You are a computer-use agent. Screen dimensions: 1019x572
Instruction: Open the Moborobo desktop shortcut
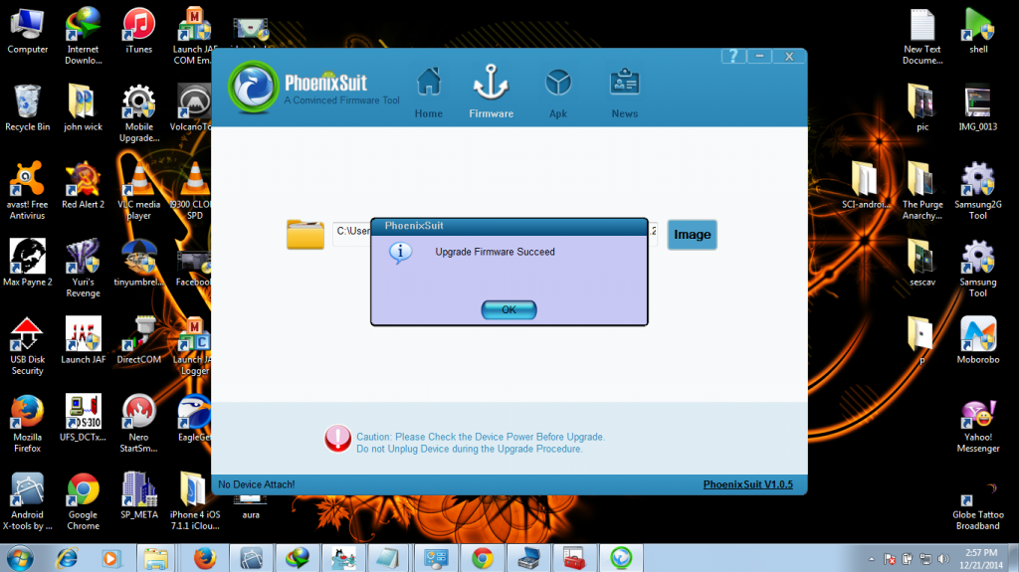[977, 340]
